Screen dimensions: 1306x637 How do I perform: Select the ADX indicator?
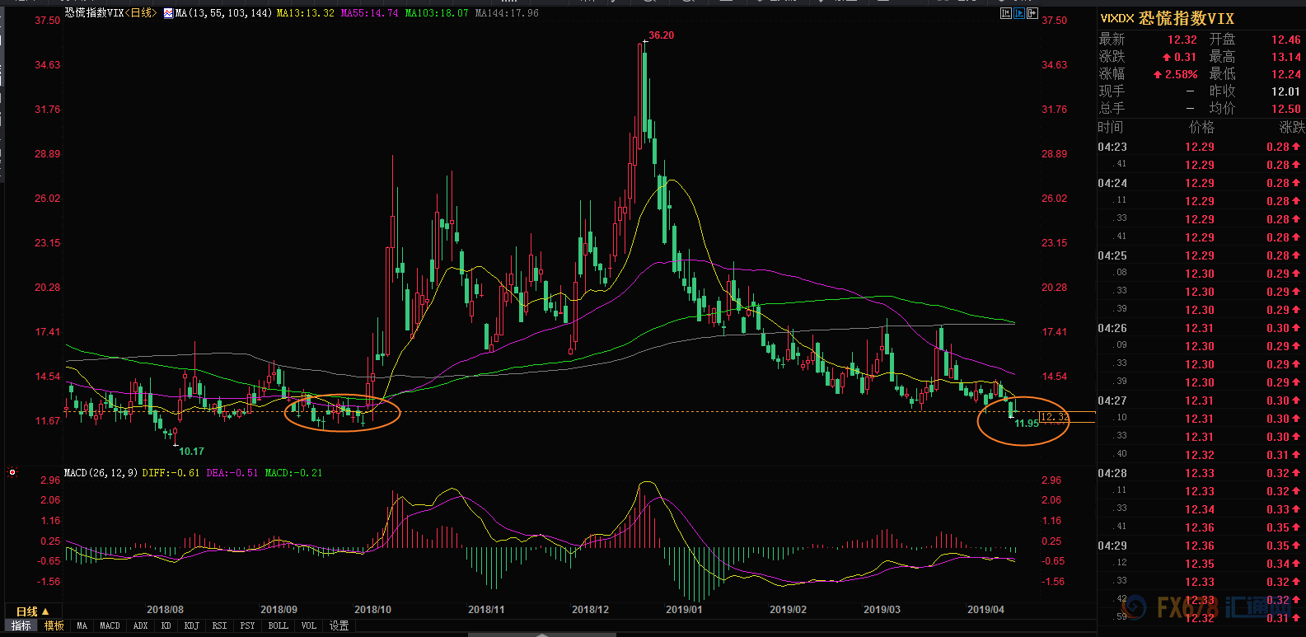140,626
